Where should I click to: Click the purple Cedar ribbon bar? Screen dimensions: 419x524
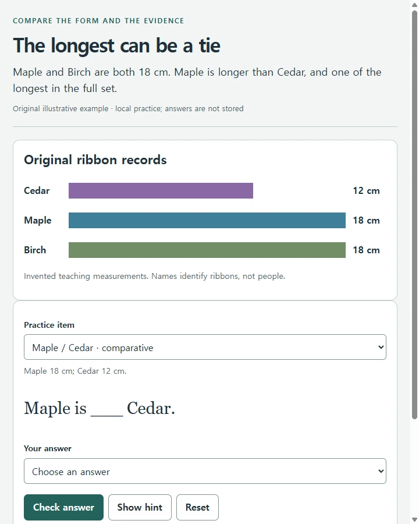161,190
